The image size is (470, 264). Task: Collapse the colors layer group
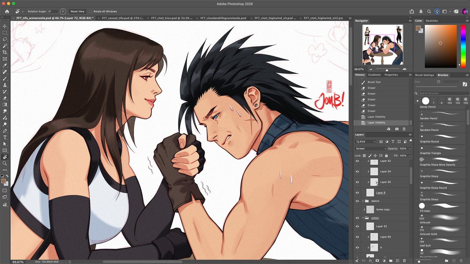tap(363, 218)
